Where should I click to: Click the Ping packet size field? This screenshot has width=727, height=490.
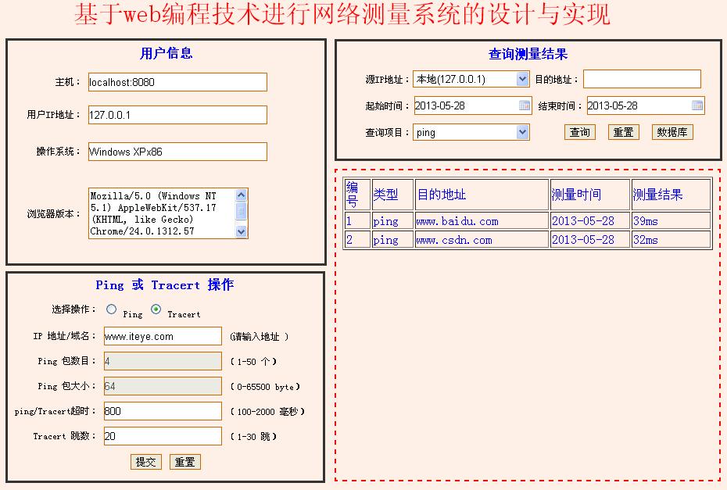point(163,386)
